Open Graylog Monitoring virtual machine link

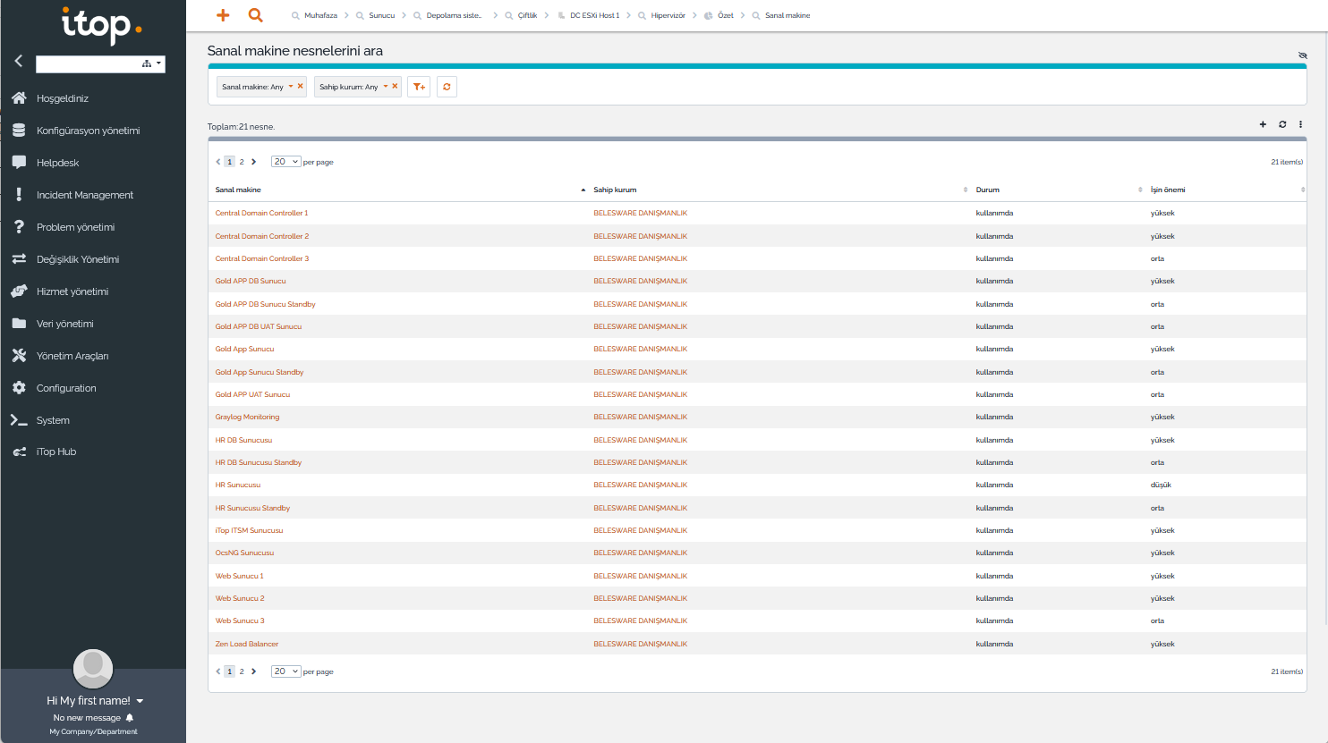(x=247, y=417)
